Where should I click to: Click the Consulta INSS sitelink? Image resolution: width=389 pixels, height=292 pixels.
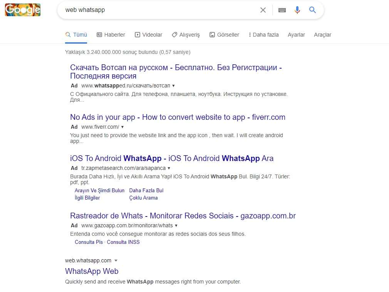[x=123, y=242]
